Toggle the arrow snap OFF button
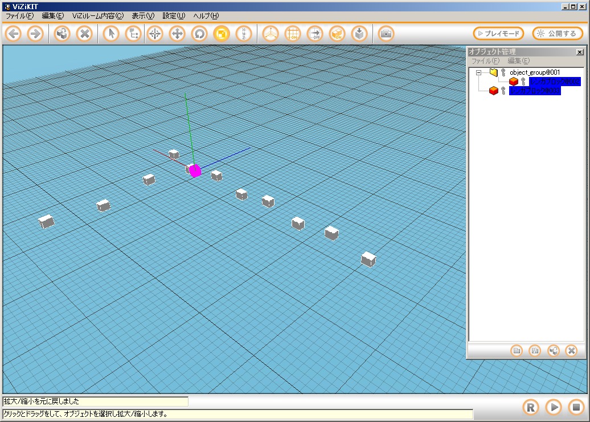 pos(315,34)
